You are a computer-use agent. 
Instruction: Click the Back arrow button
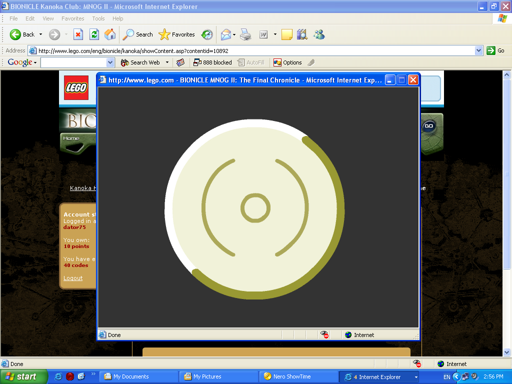coord(22,34)
